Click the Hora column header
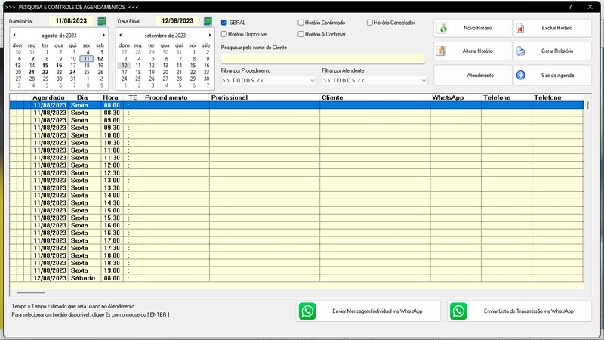The image size is (604, 340). (112, 97)
